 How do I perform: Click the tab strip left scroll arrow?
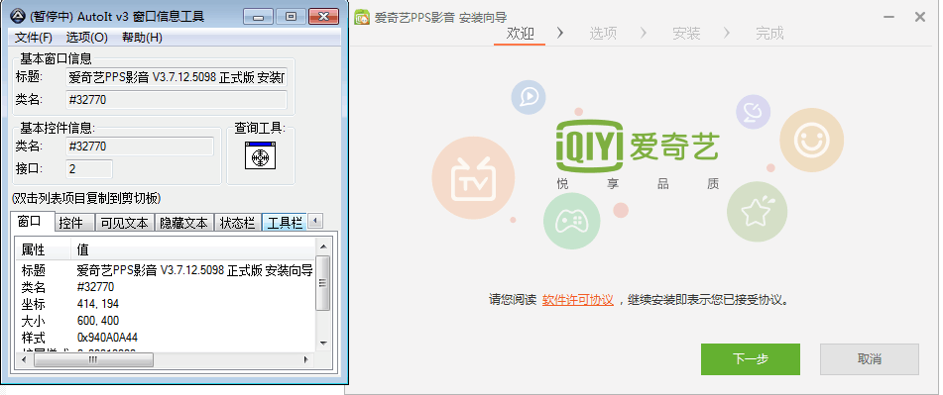(x=315, y=221)
